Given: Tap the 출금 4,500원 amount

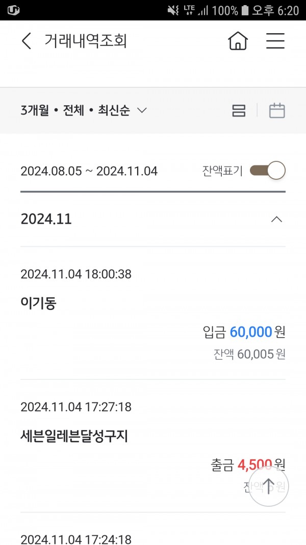Looking at the screenshot, I should click(x=248, y=465).
